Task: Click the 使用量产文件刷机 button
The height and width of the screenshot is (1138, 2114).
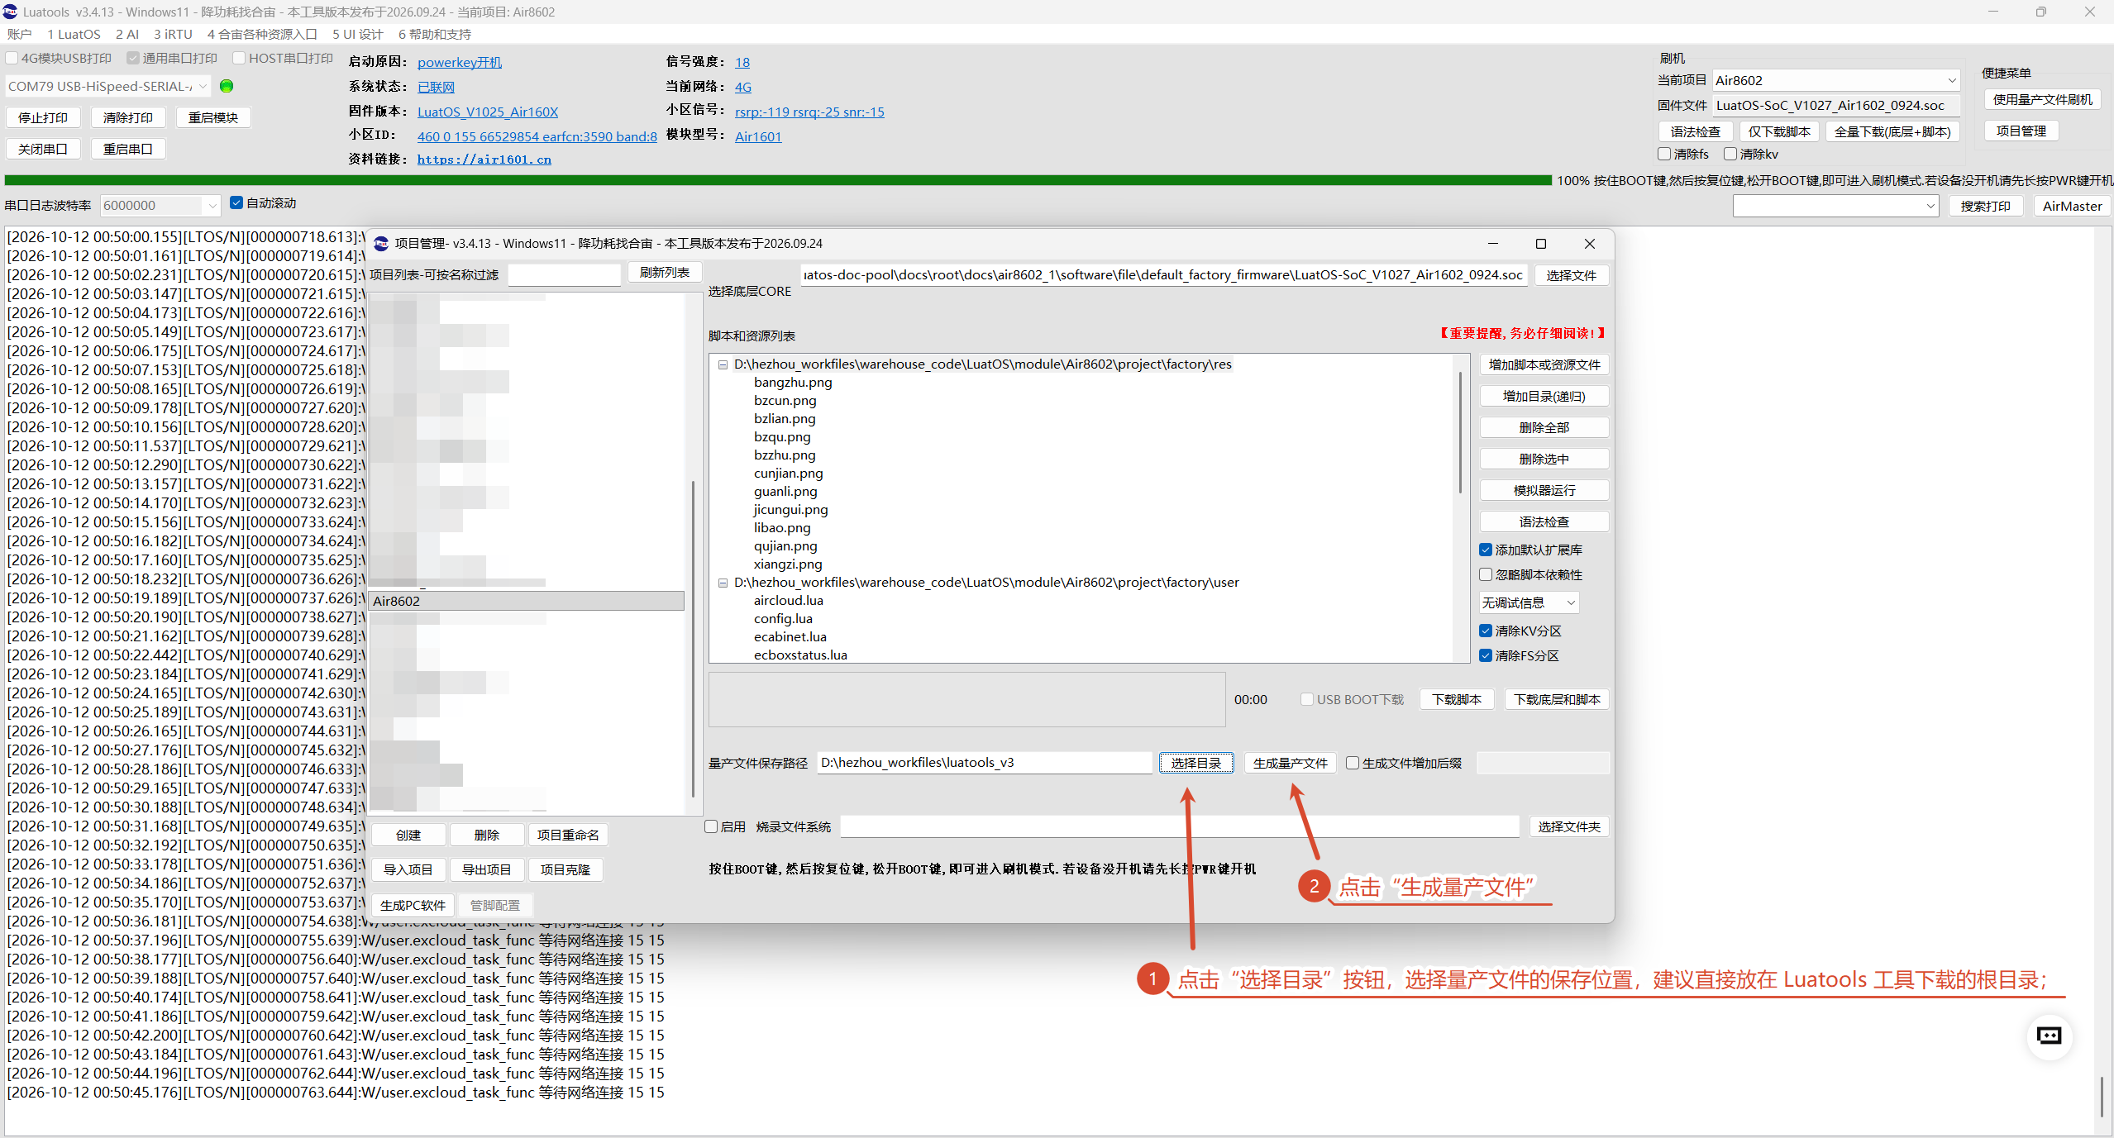Action: point(2042,99)
